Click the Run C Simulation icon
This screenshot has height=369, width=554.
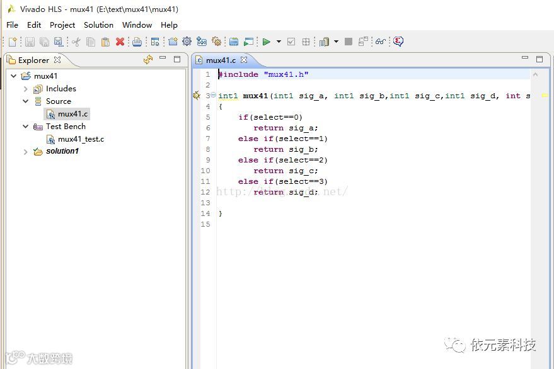248,42
